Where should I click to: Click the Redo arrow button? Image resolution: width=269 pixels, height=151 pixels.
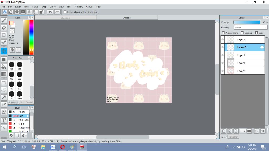click(57, 12)
